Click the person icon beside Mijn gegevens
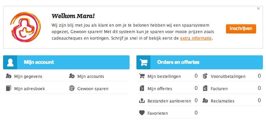The image size is (266, 124). pos(9,76)
